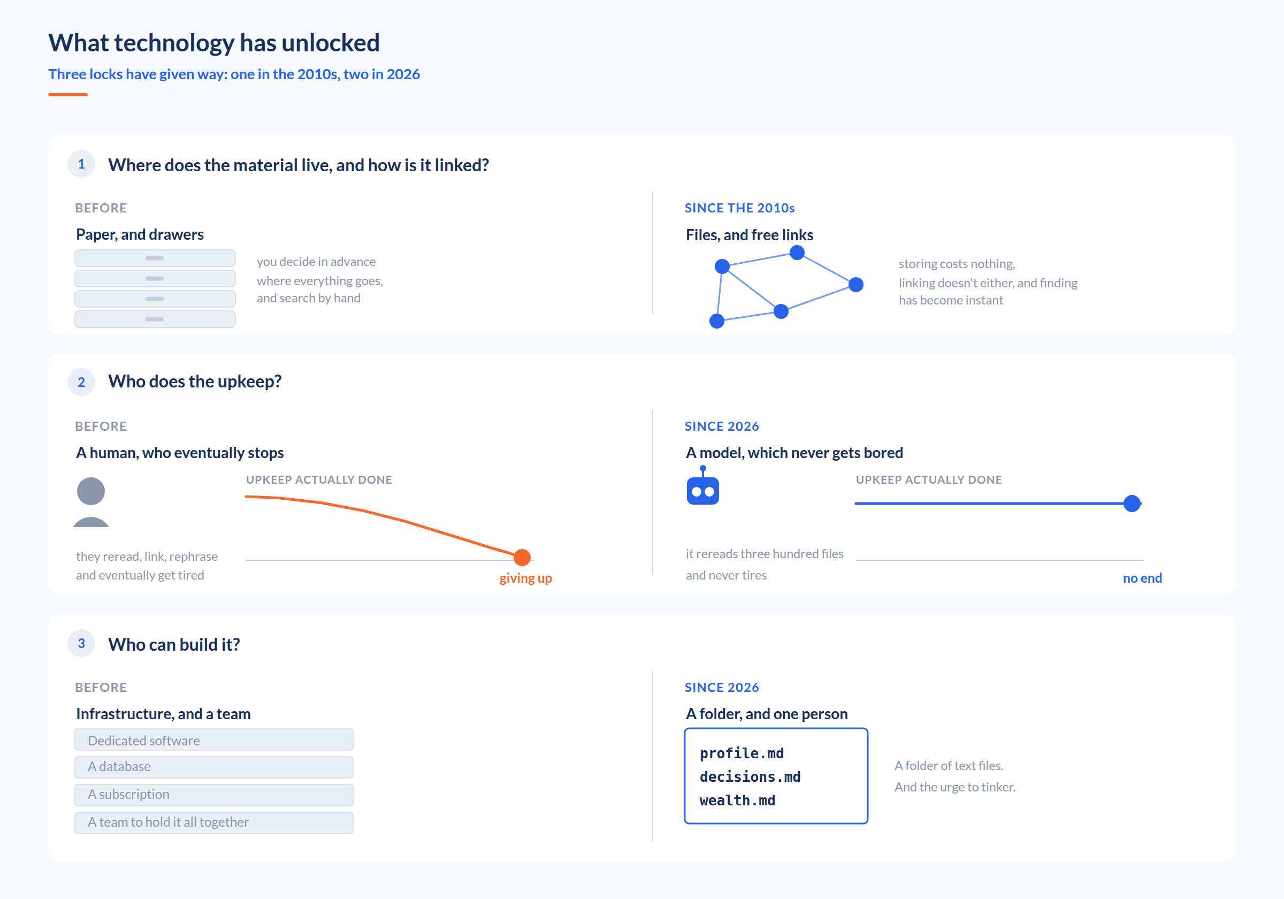Click the rightmost node of the link graph
1284x899 pixels.
(x=855, y=284)
